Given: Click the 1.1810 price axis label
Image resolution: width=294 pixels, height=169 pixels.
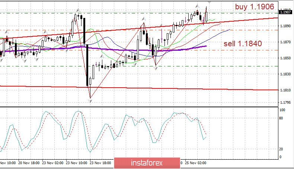Looking at the screenshot, I should 285,90.
